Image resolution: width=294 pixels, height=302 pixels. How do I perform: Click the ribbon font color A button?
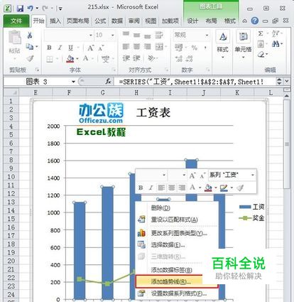85,58
